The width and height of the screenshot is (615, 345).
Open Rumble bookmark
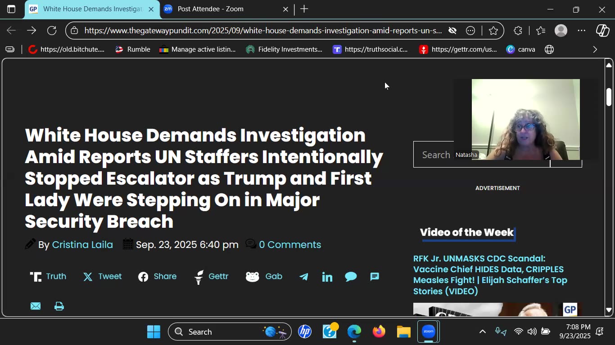tap(132, 49)
